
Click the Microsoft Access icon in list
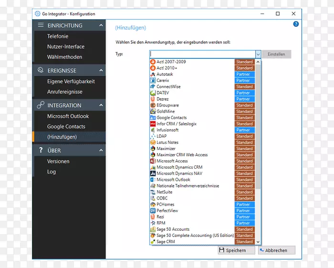153,161
